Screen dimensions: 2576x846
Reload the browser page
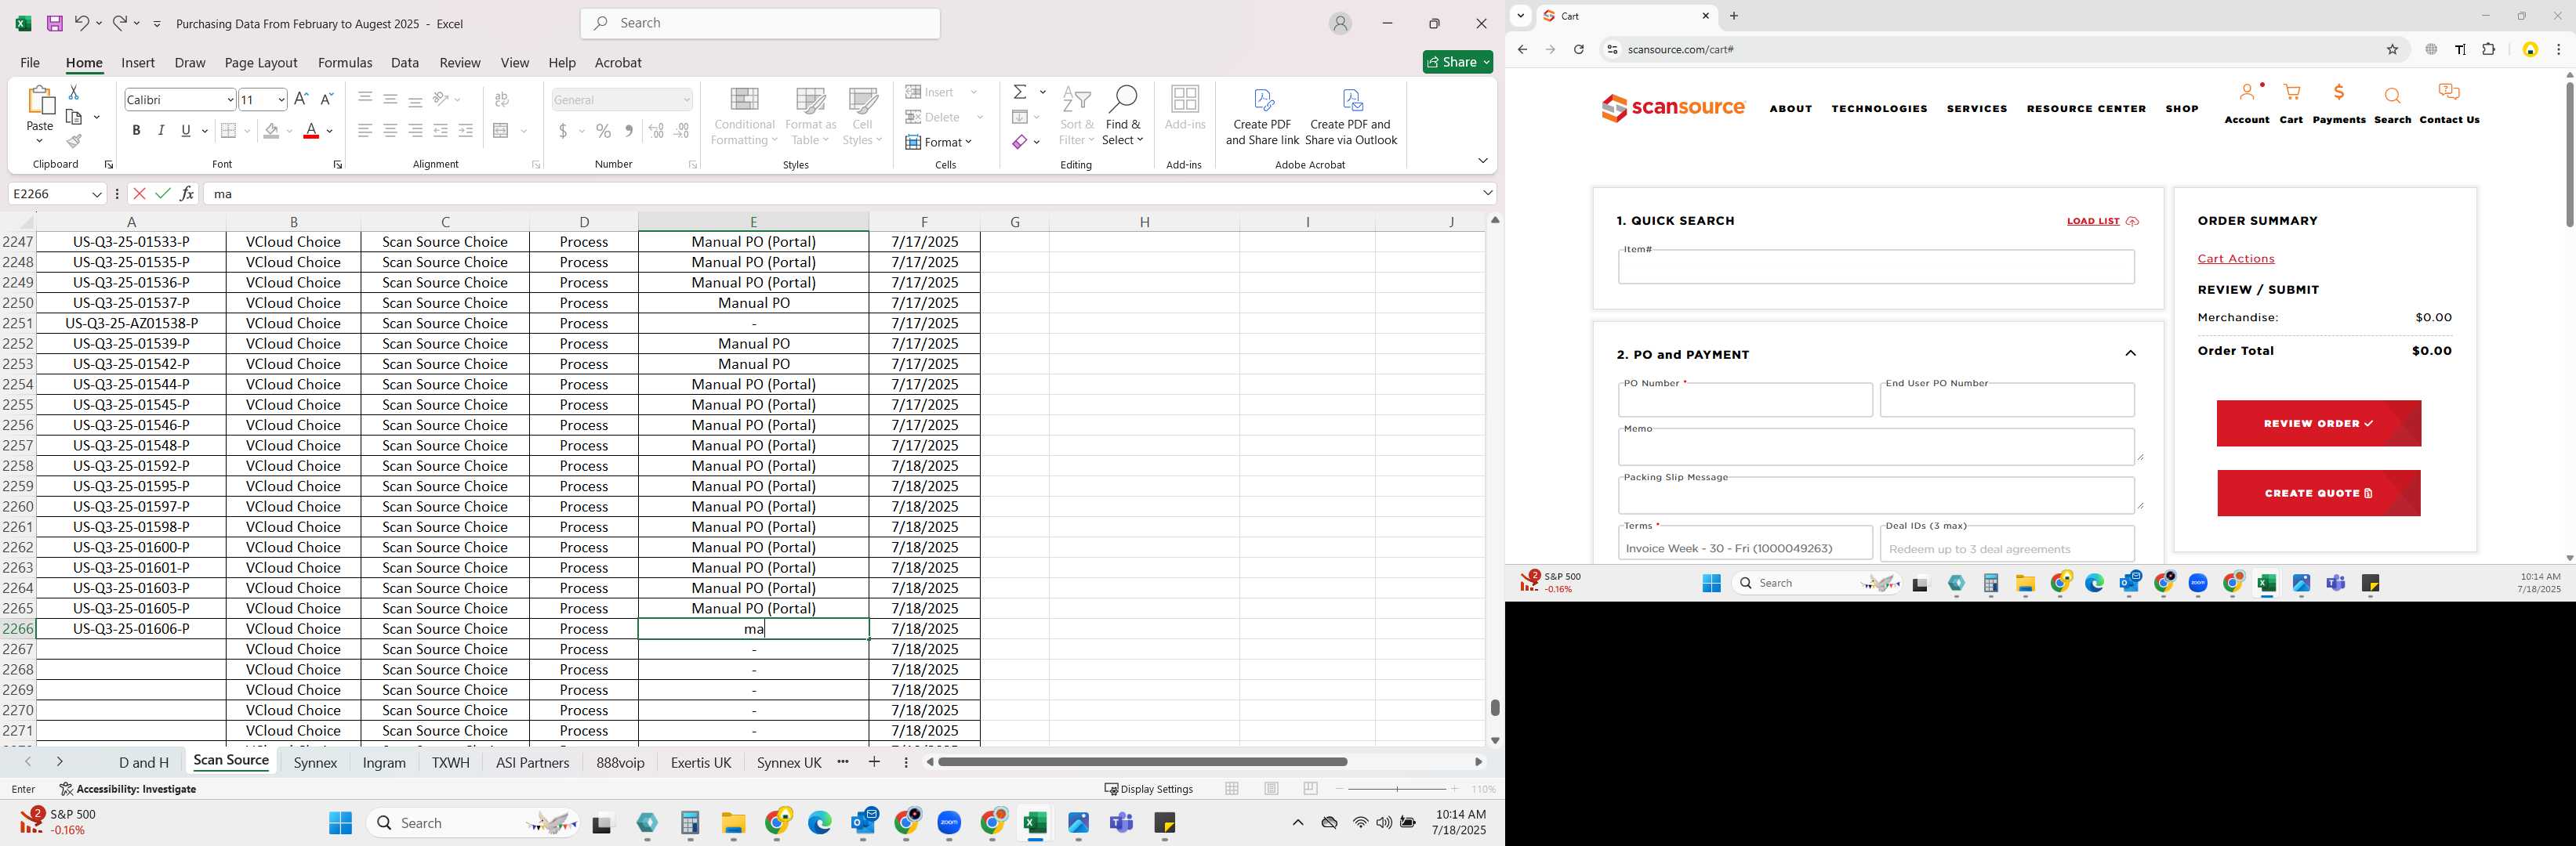[1578, 49]
